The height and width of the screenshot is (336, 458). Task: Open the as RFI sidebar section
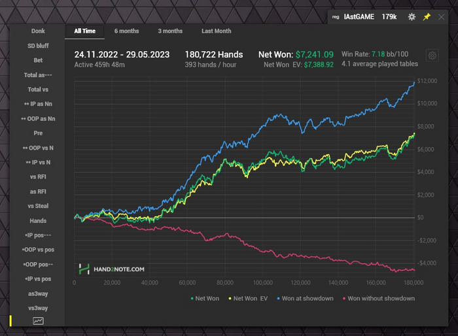[38, 192]
